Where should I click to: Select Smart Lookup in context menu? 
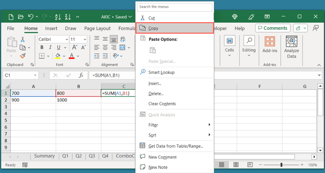(175, 72)
